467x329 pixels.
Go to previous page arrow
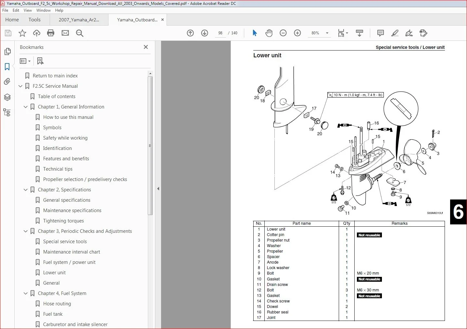click(190, 33)
